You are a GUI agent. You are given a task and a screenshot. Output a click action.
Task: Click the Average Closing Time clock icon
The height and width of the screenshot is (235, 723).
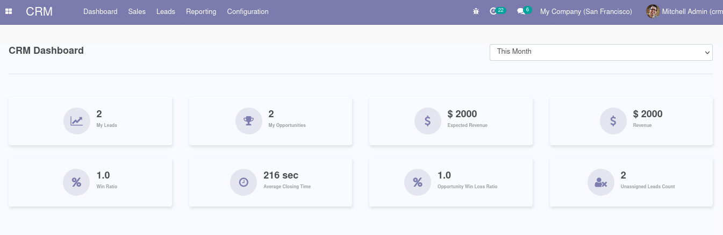point(244,182)
